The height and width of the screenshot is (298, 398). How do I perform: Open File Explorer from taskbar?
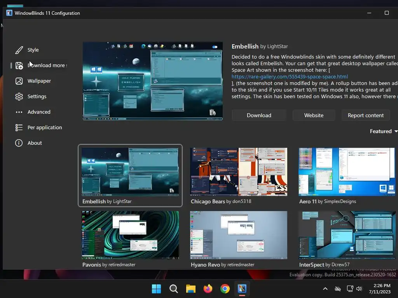coord(190,289)
